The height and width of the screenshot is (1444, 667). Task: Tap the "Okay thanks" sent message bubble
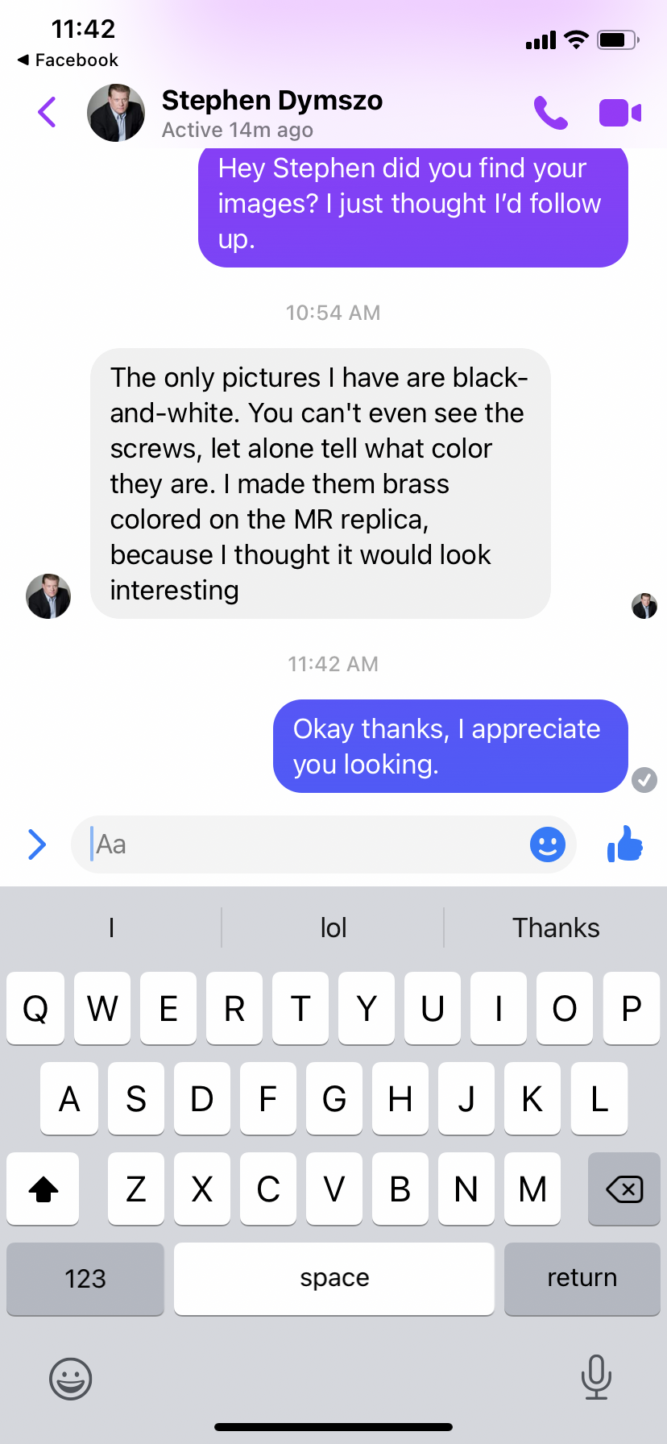450,746
